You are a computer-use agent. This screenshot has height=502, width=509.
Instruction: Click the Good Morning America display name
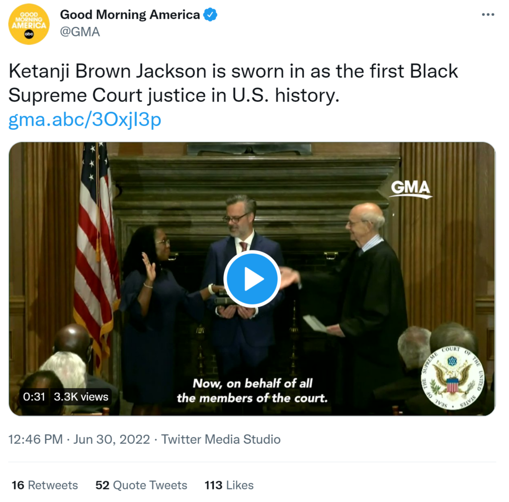130,15
